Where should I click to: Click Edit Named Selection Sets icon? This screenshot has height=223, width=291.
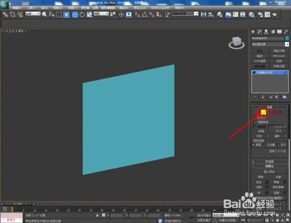coord(168,15)
